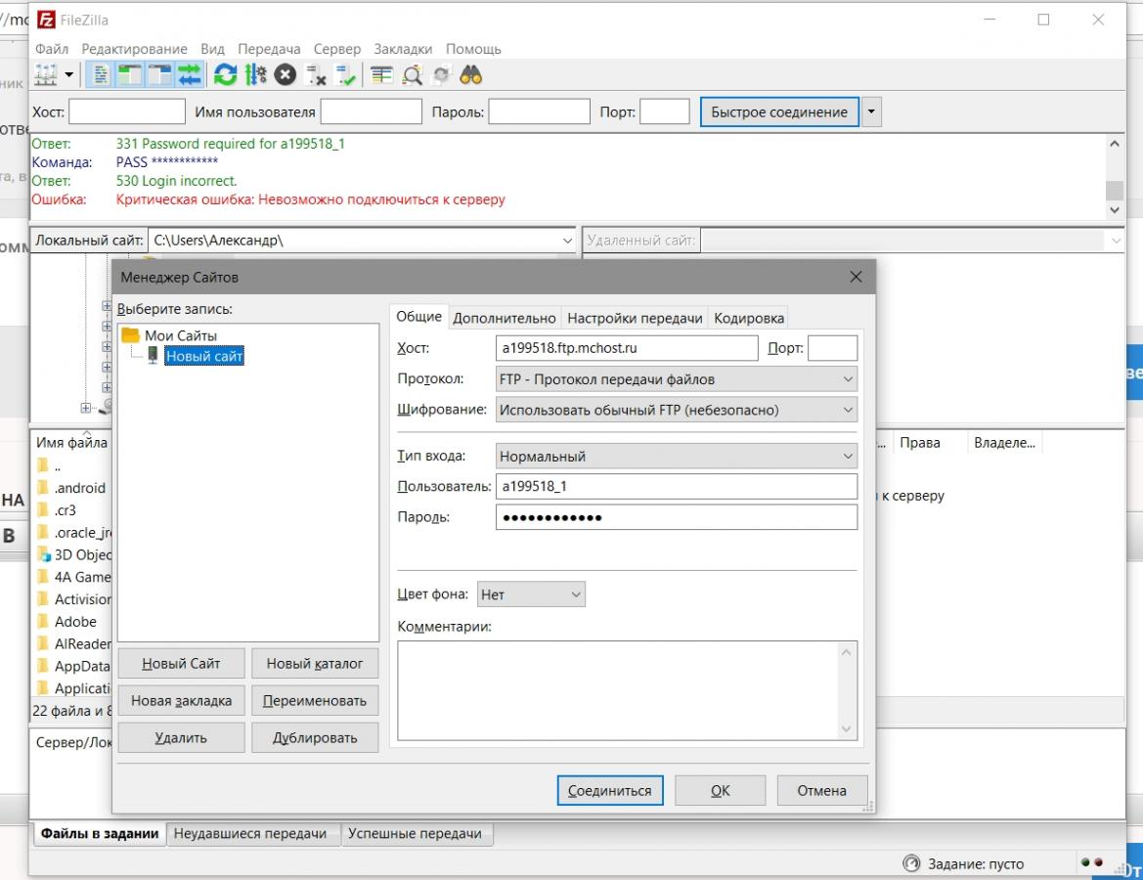Click the Соединиться button

[x=610, y=790]
